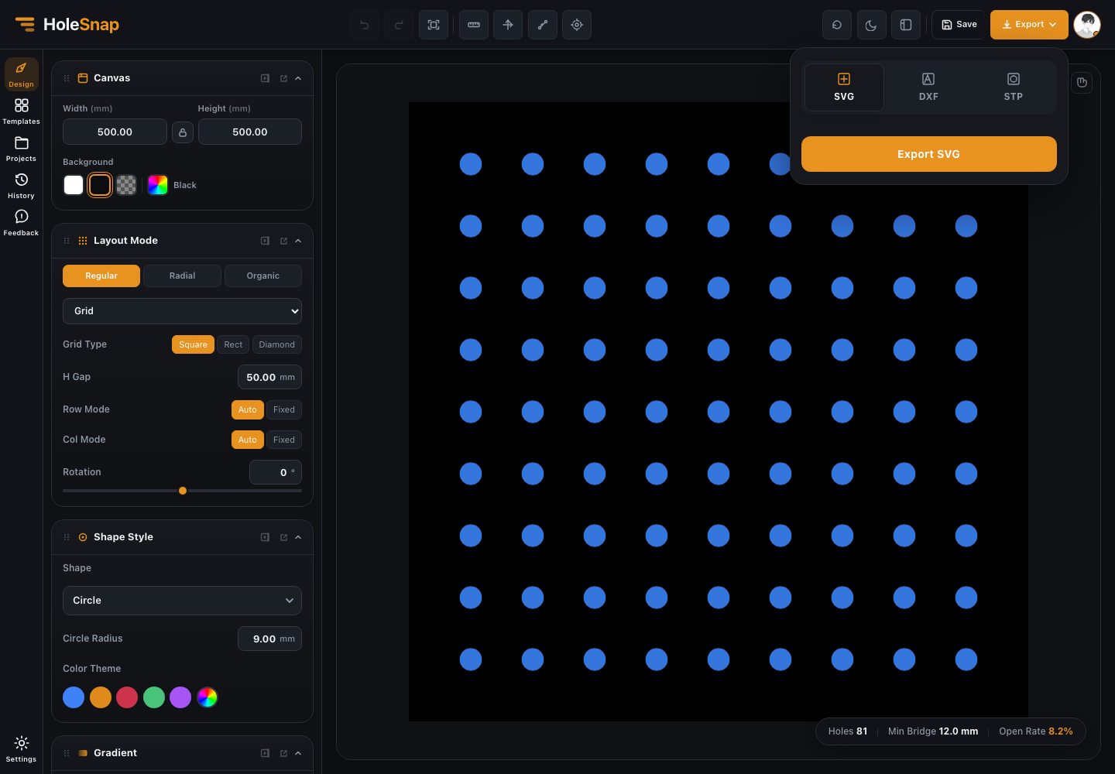
Task: Set Row Mode to Fixed
Action: (x=284, y=409)
